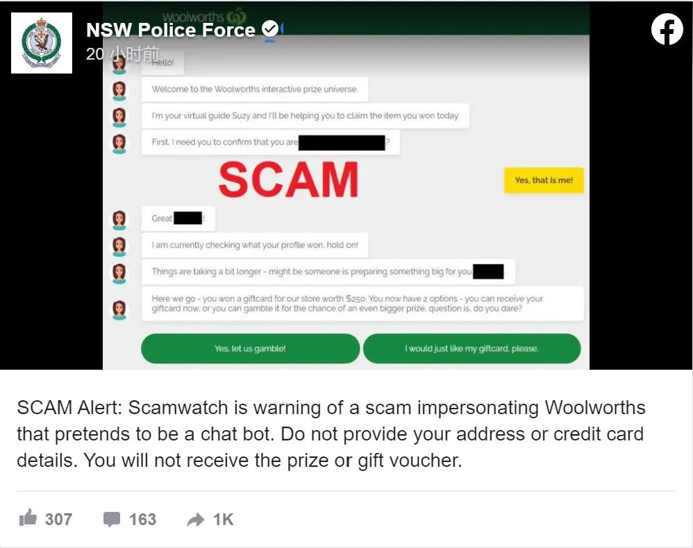693x548 pixels.
Task: Click the yellow "Yes, that is me!" reply
Action: 544,180
